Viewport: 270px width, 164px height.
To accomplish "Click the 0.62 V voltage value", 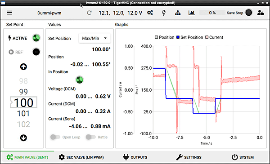I will [x=103, y=97].
